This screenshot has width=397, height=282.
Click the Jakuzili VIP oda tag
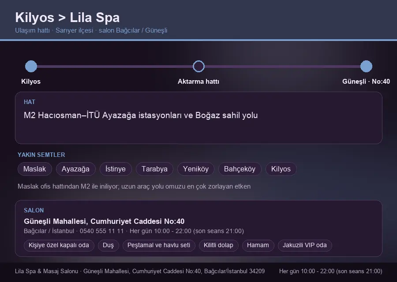pyautogui.click(x=305, y=245)
